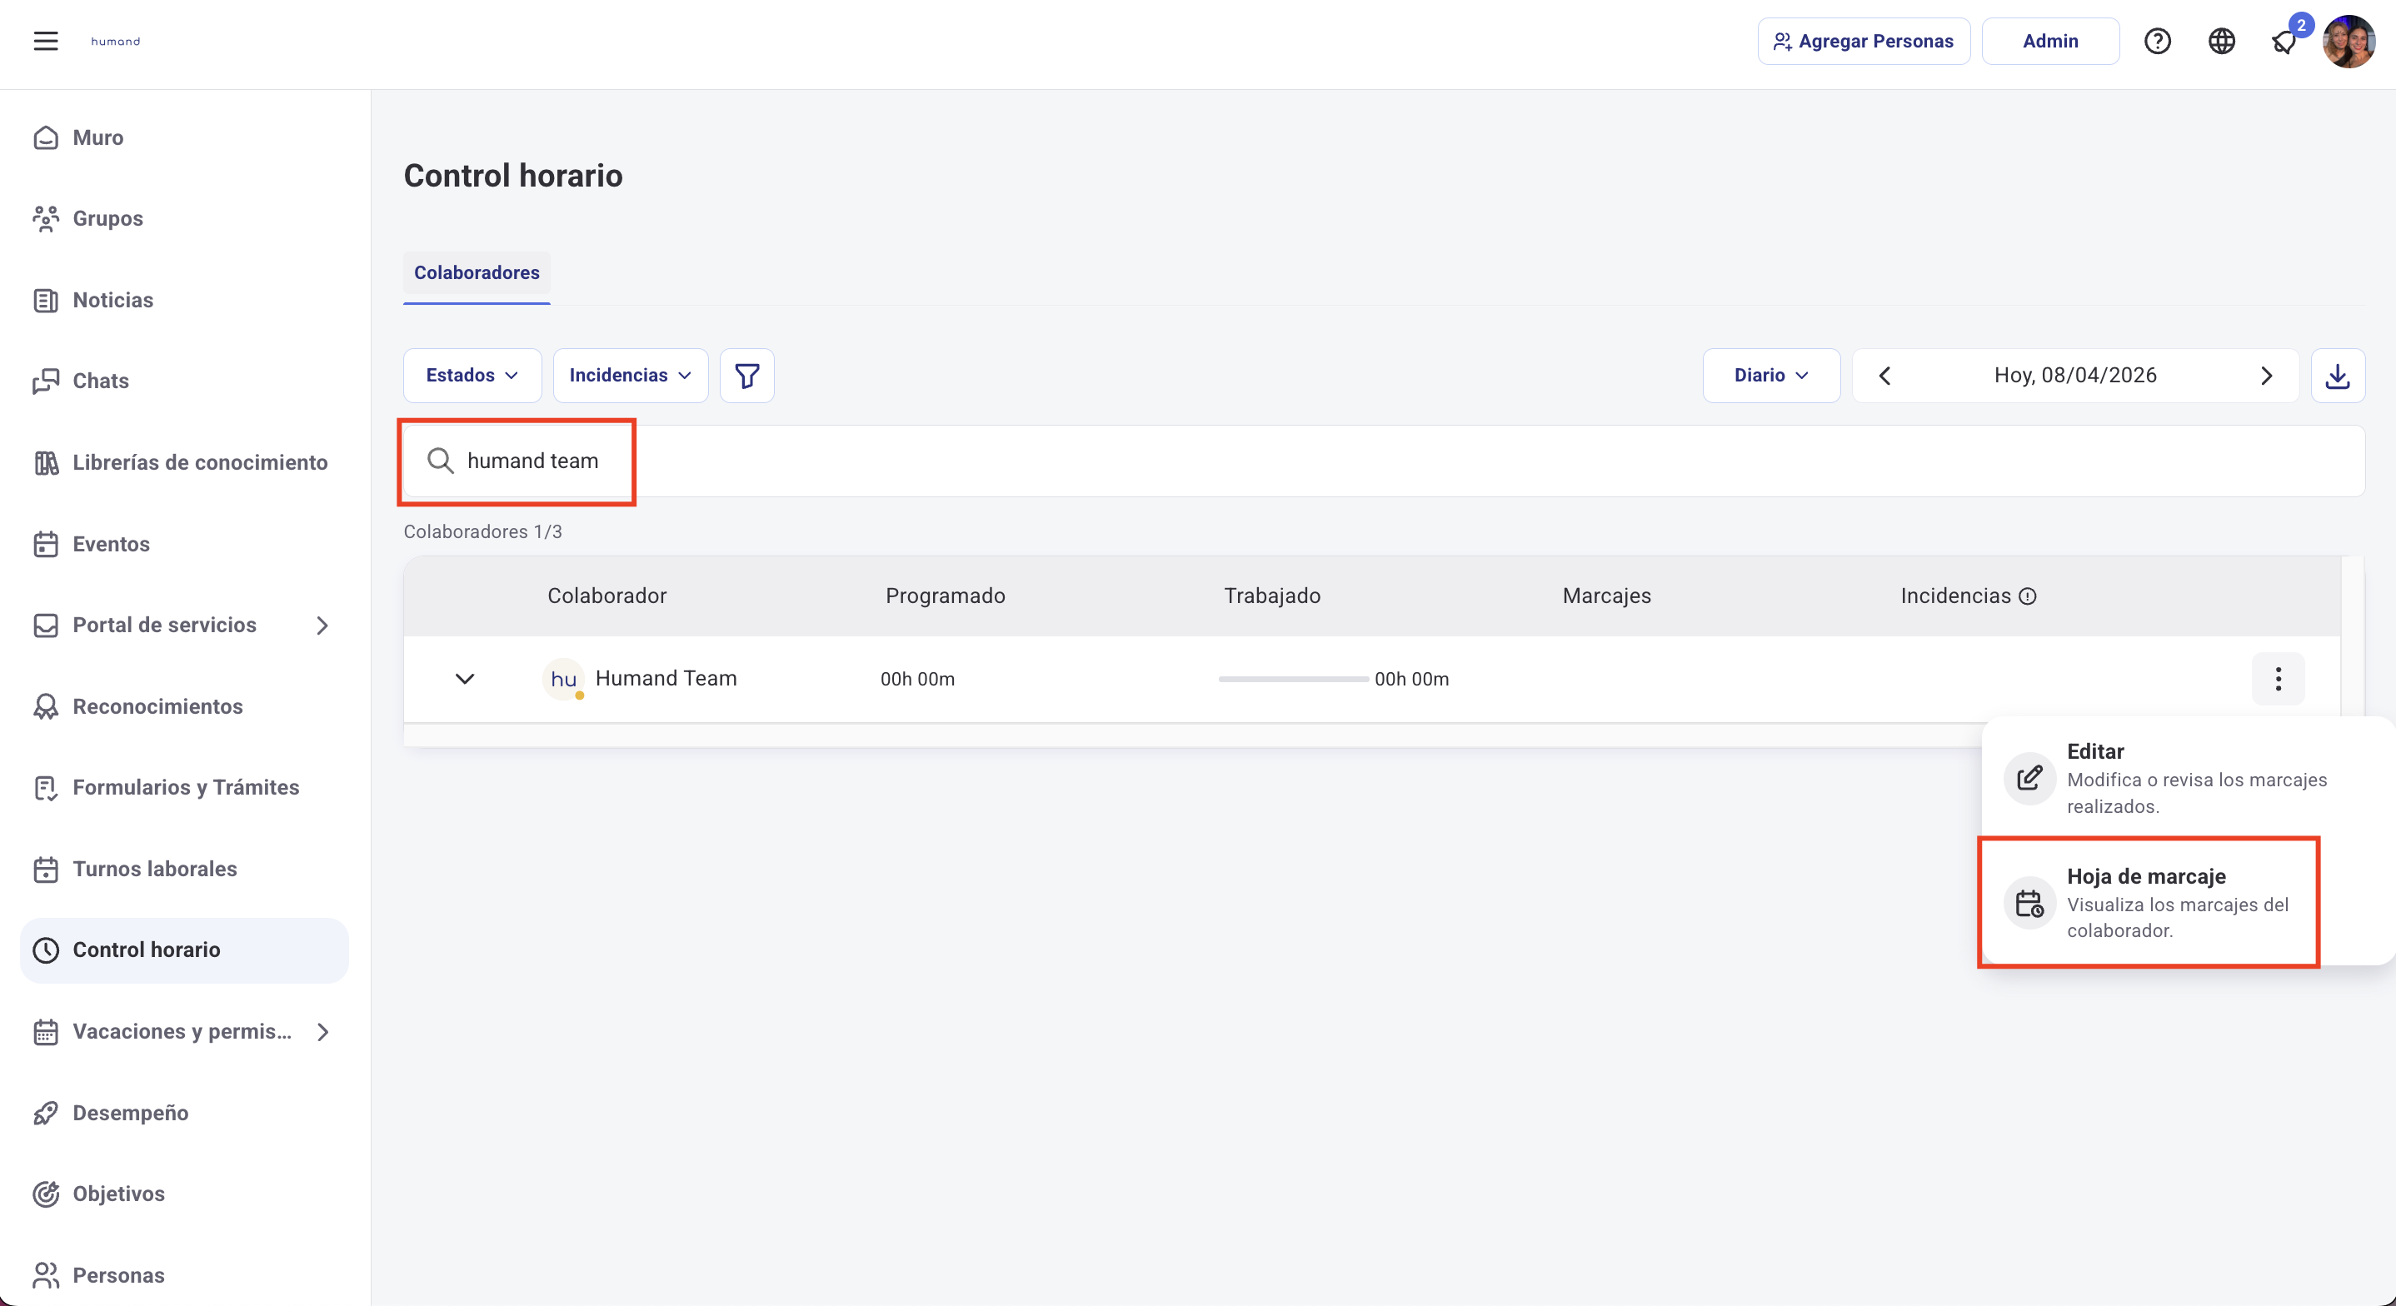Image resolution: width=2396 pixels, height=1306 pixels.
Task: Expand Humand Team row chevron
Action: [x=465, y=679]
